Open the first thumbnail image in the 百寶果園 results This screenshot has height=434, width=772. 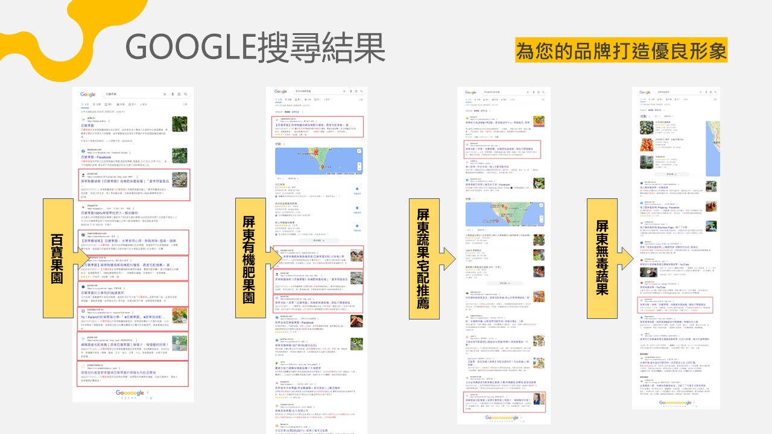179,124
